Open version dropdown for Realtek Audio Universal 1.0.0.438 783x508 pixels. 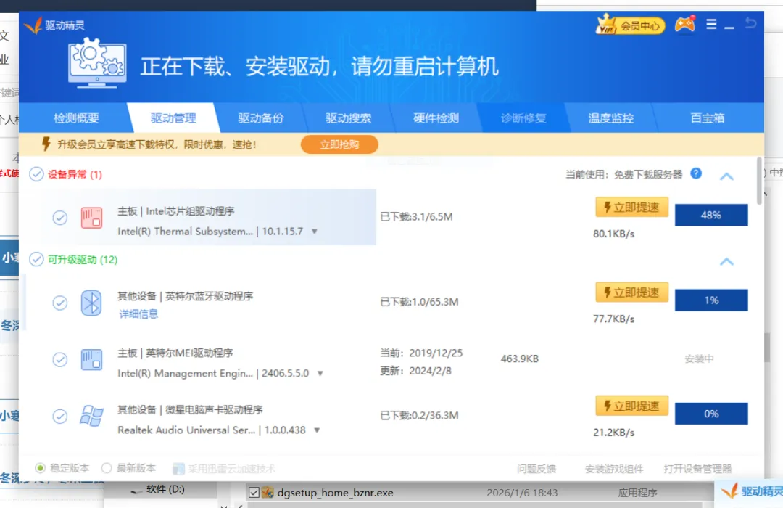(x=317, y=430)
